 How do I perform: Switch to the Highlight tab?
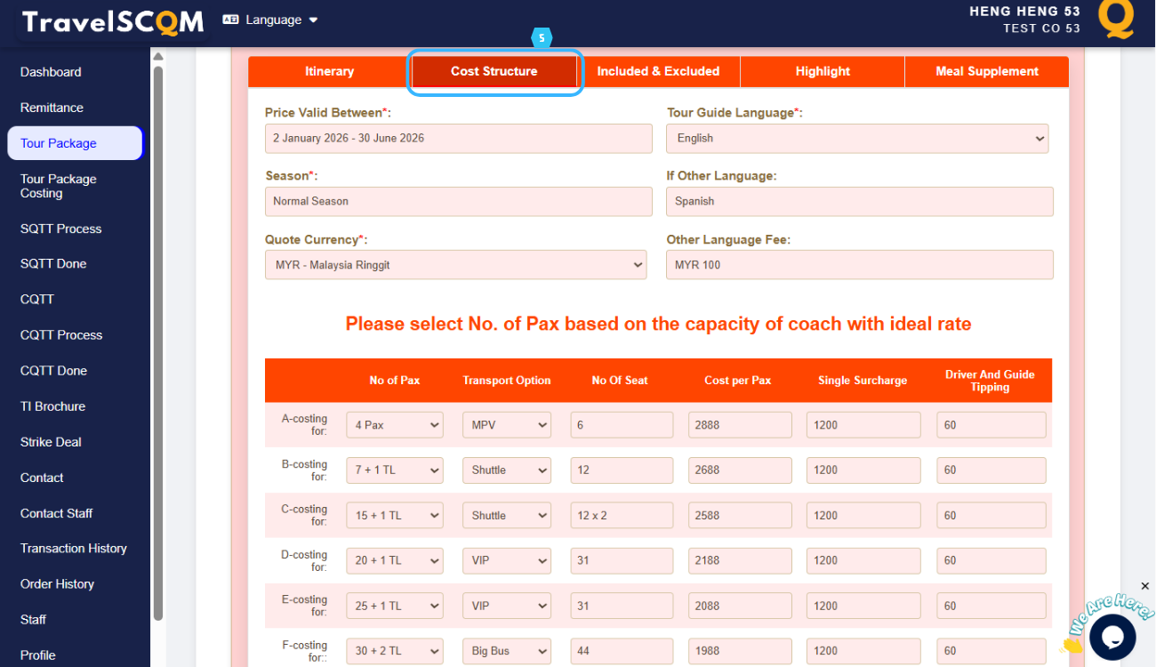823,72
